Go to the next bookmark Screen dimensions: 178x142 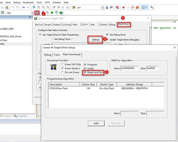(43, 7)
